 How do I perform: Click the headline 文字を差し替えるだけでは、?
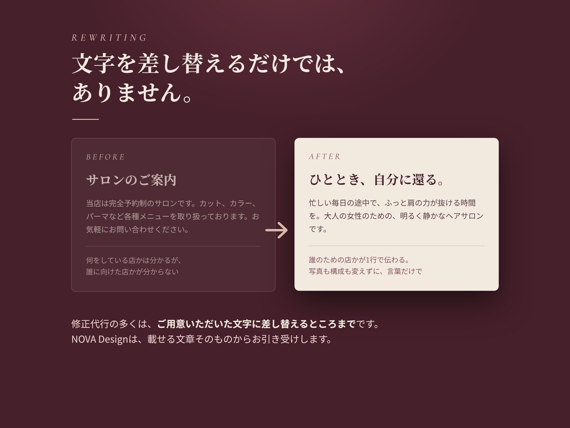coord(209,64)
